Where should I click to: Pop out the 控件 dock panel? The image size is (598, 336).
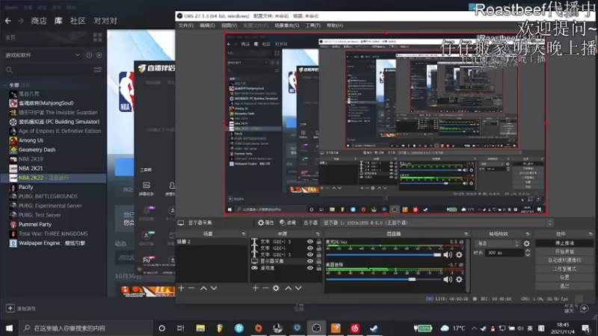[591, 234]
